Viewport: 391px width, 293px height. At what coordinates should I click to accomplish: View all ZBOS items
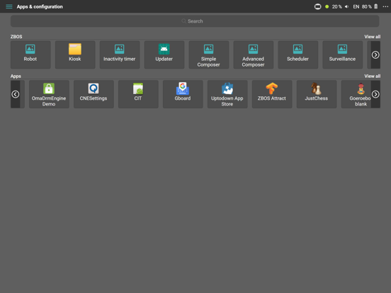pos(373,37)
